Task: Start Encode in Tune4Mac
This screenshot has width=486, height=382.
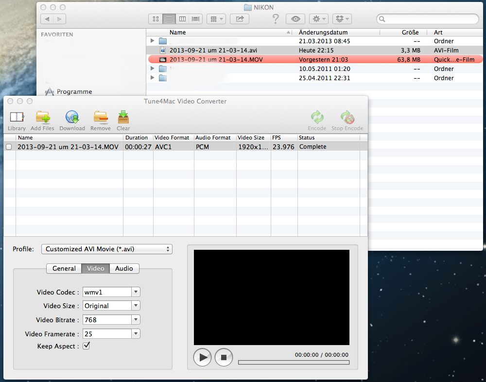Action: coord(317,121)
